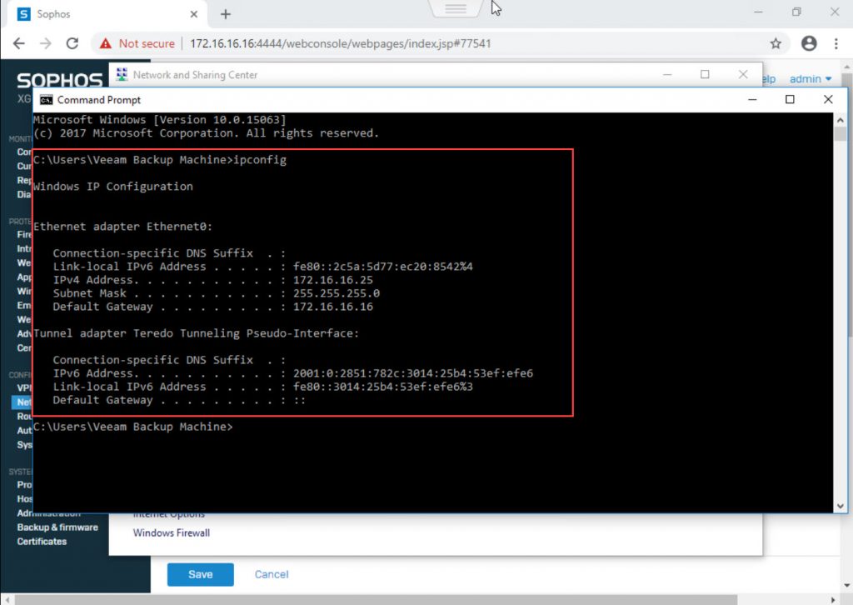Open a new browser tab
Viewport: 853px width, 605px height.
226,14
